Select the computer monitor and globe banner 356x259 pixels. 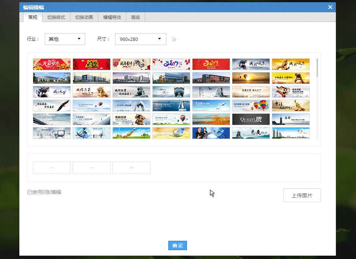coord(52,133)
